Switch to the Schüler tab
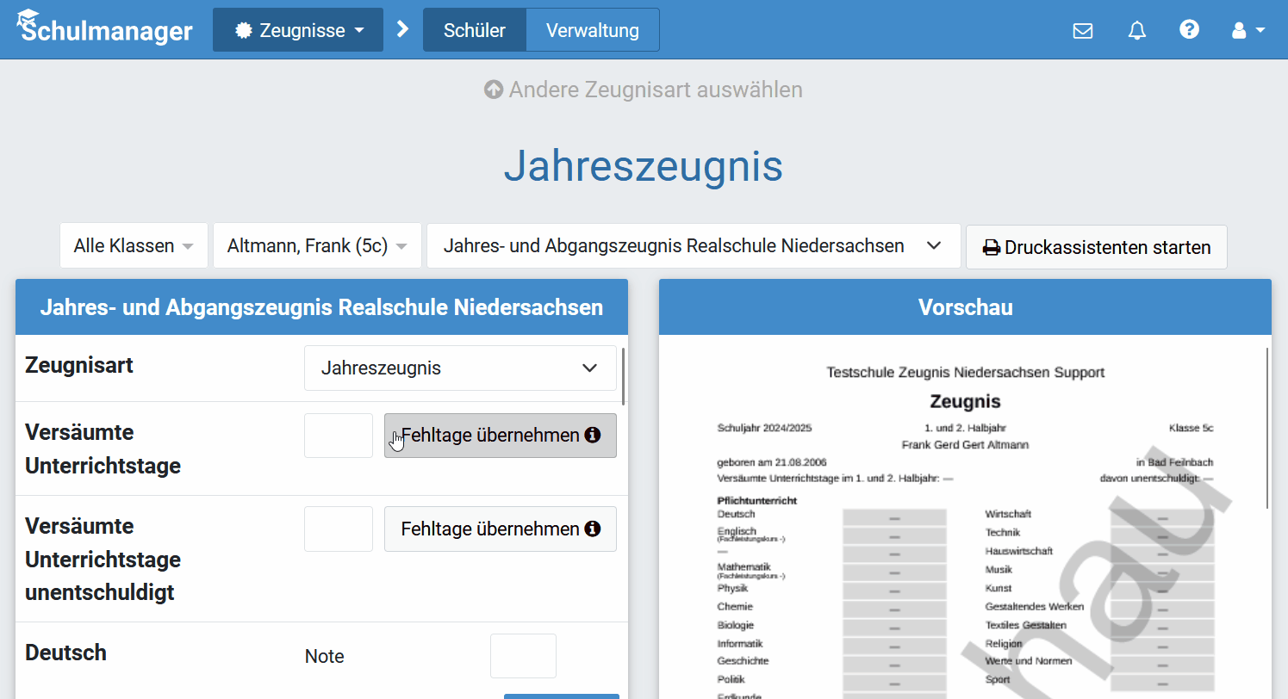Image resolution: width=1288 pixels, height=699 pixels. (474, 29)
